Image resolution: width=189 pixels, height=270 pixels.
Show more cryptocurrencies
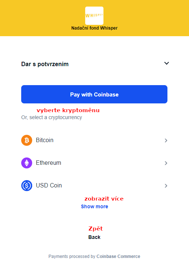pyautogui.click(x=94, y=206)
